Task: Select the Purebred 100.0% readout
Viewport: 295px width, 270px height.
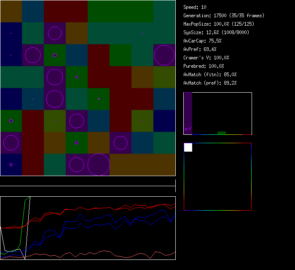Action: pyautogui.click(x=204, y=66)
